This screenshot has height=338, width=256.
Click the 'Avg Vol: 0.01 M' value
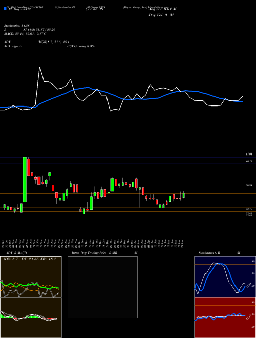pos(162,9)
